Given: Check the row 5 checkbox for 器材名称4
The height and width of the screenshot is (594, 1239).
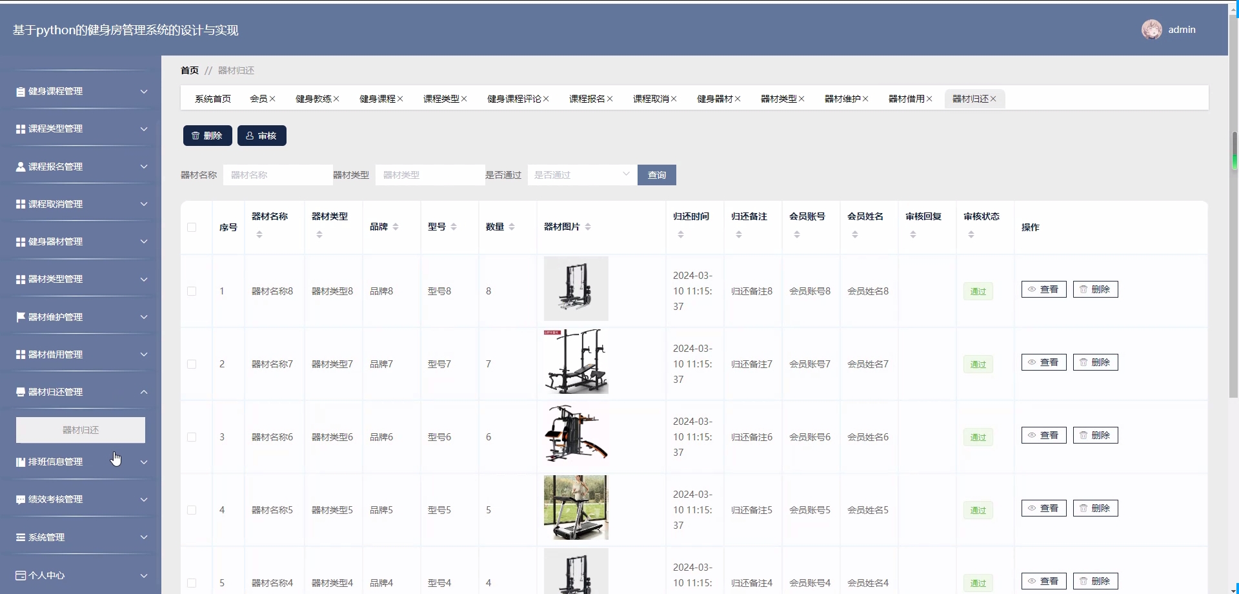Looking at the screenshot, I should tap(192, 583).
